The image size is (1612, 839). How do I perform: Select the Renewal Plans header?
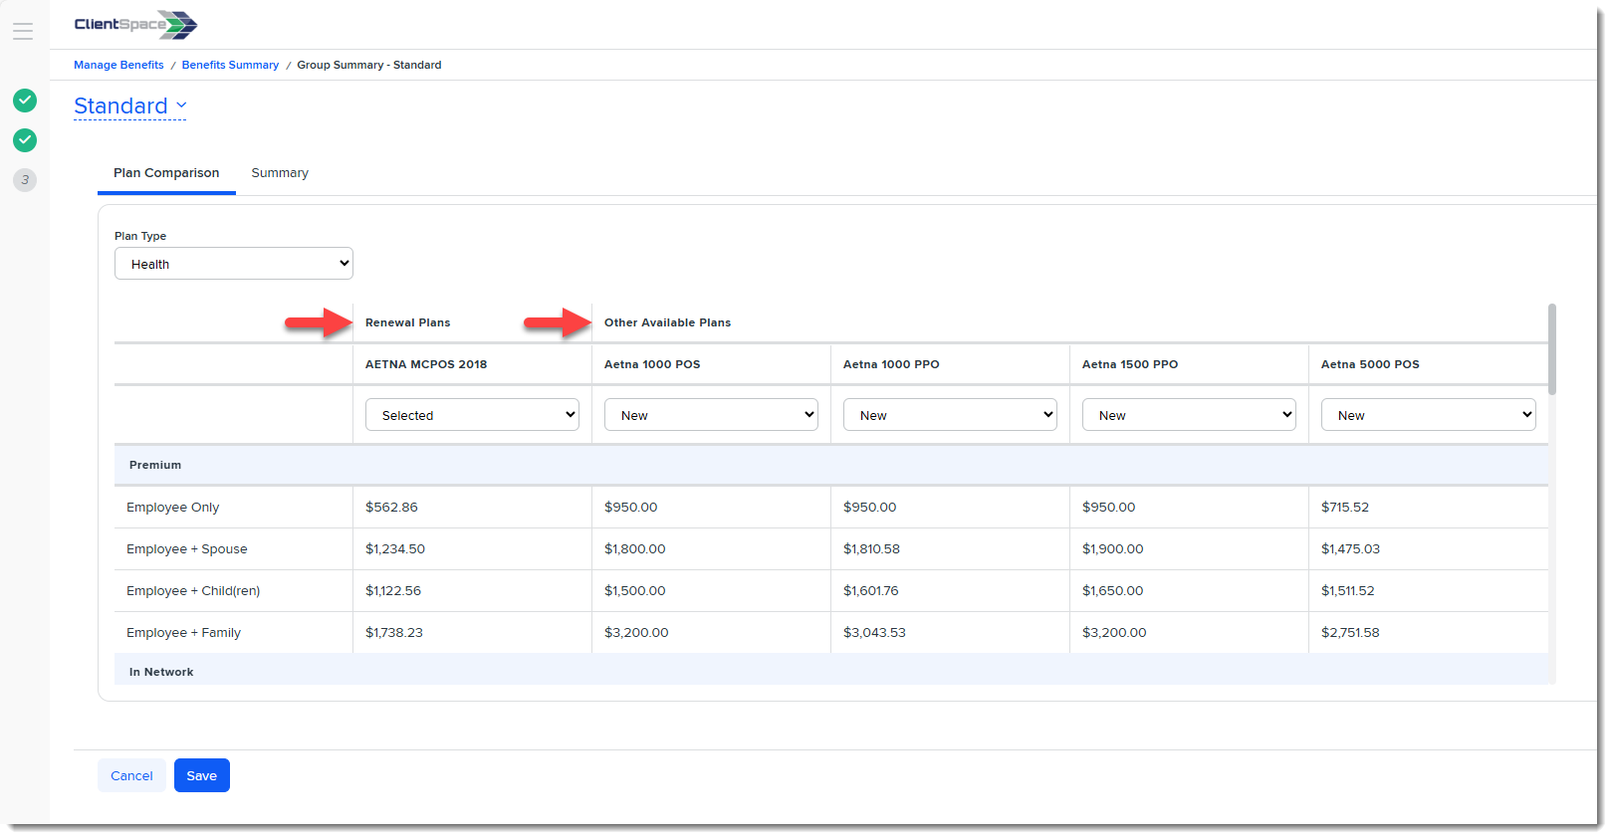click(407, 322)
